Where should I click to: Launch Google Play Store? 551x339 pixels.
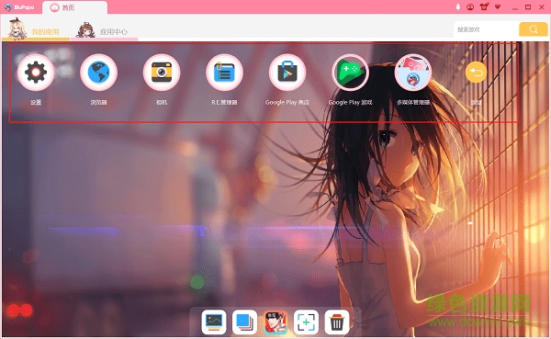tap(287, 73)
